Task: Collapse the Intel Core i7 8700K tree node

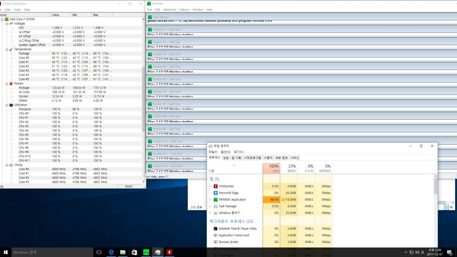Action: [x=2, y=19]
